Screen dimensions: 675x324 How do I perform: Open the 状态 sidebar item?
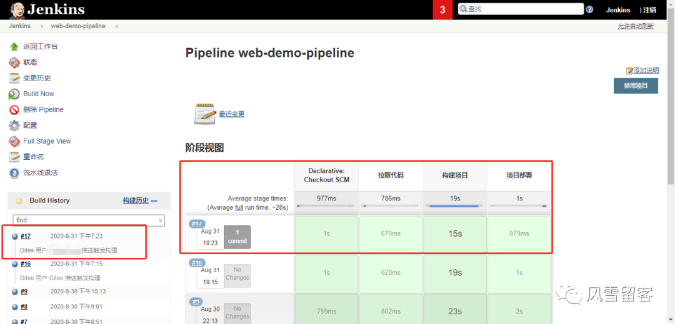30,62
